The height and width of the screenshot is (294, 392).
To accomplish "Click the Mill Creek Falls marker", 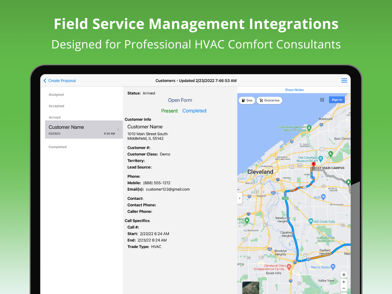I will pos(311,221).
